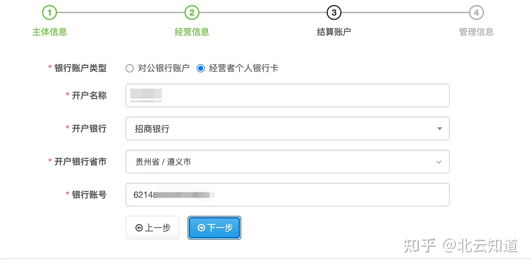Click step 4 circle icon
The width and height of the screenshot is (531, 267).
tap(476, 13)
